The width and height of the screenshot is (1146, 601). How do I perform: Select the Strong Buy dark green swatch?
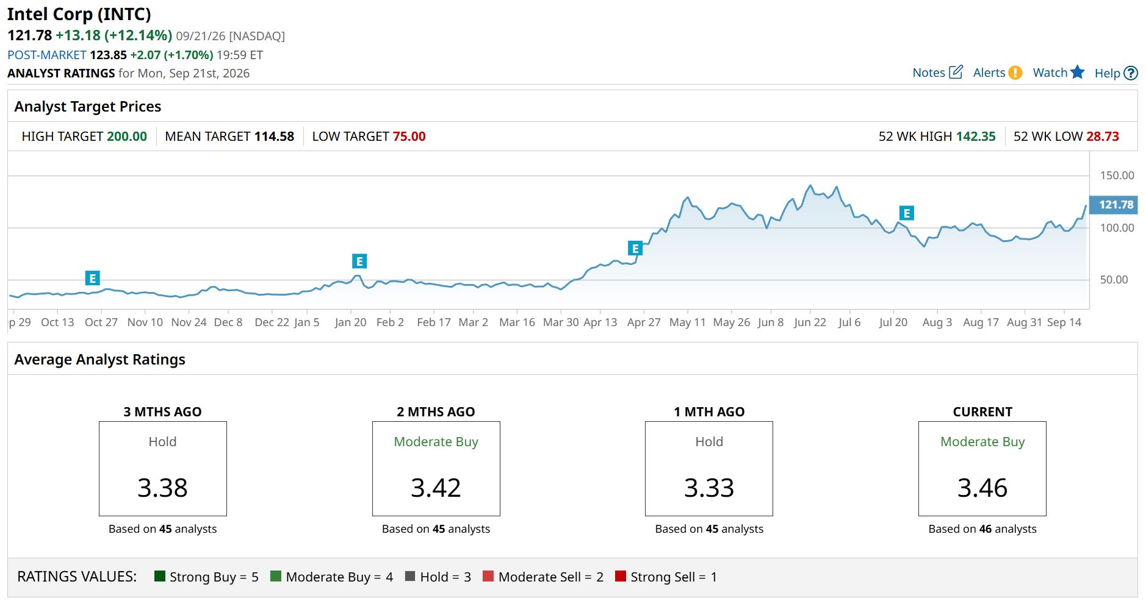pyautogui.click(x=160, y=576)
